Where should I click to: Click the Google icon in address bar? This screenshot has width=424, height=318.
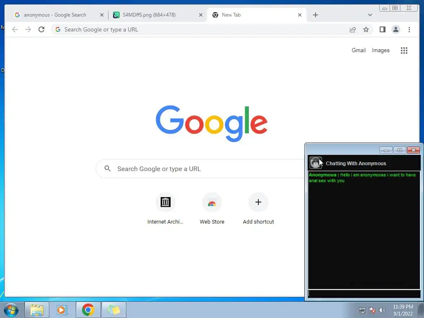pyautogui.click(x=58, y=29)
